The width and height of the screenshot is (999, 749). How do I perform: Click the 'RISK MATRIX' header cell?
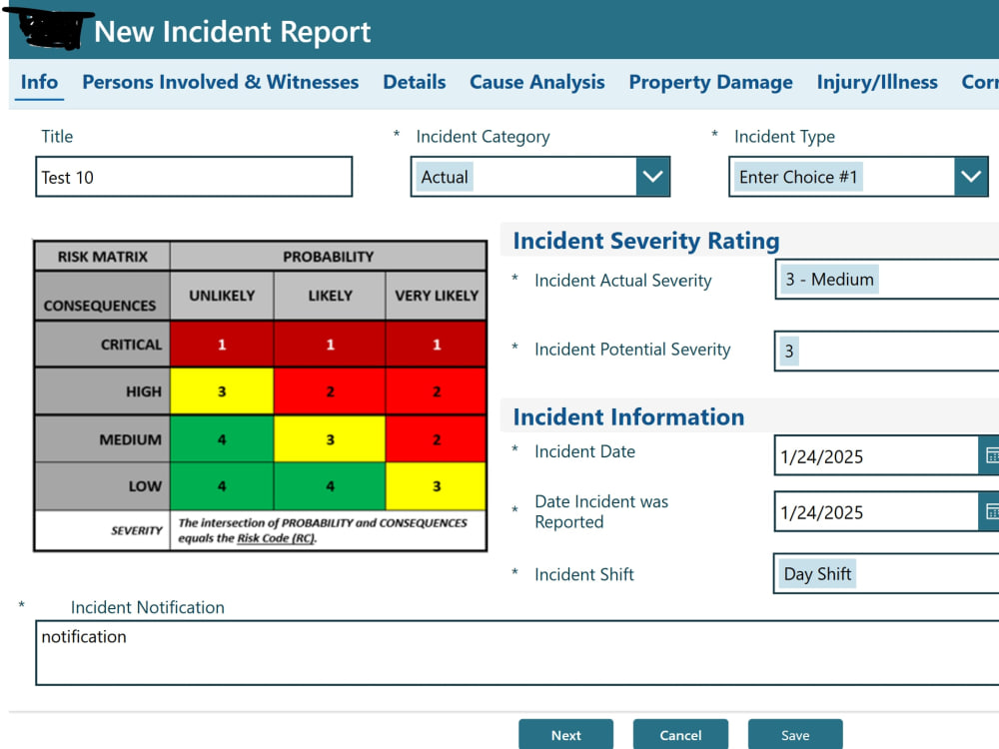coord(102,256)
